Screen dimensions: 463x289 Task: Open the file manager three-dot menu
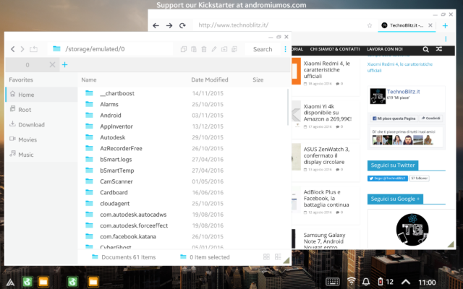[286, 49]
